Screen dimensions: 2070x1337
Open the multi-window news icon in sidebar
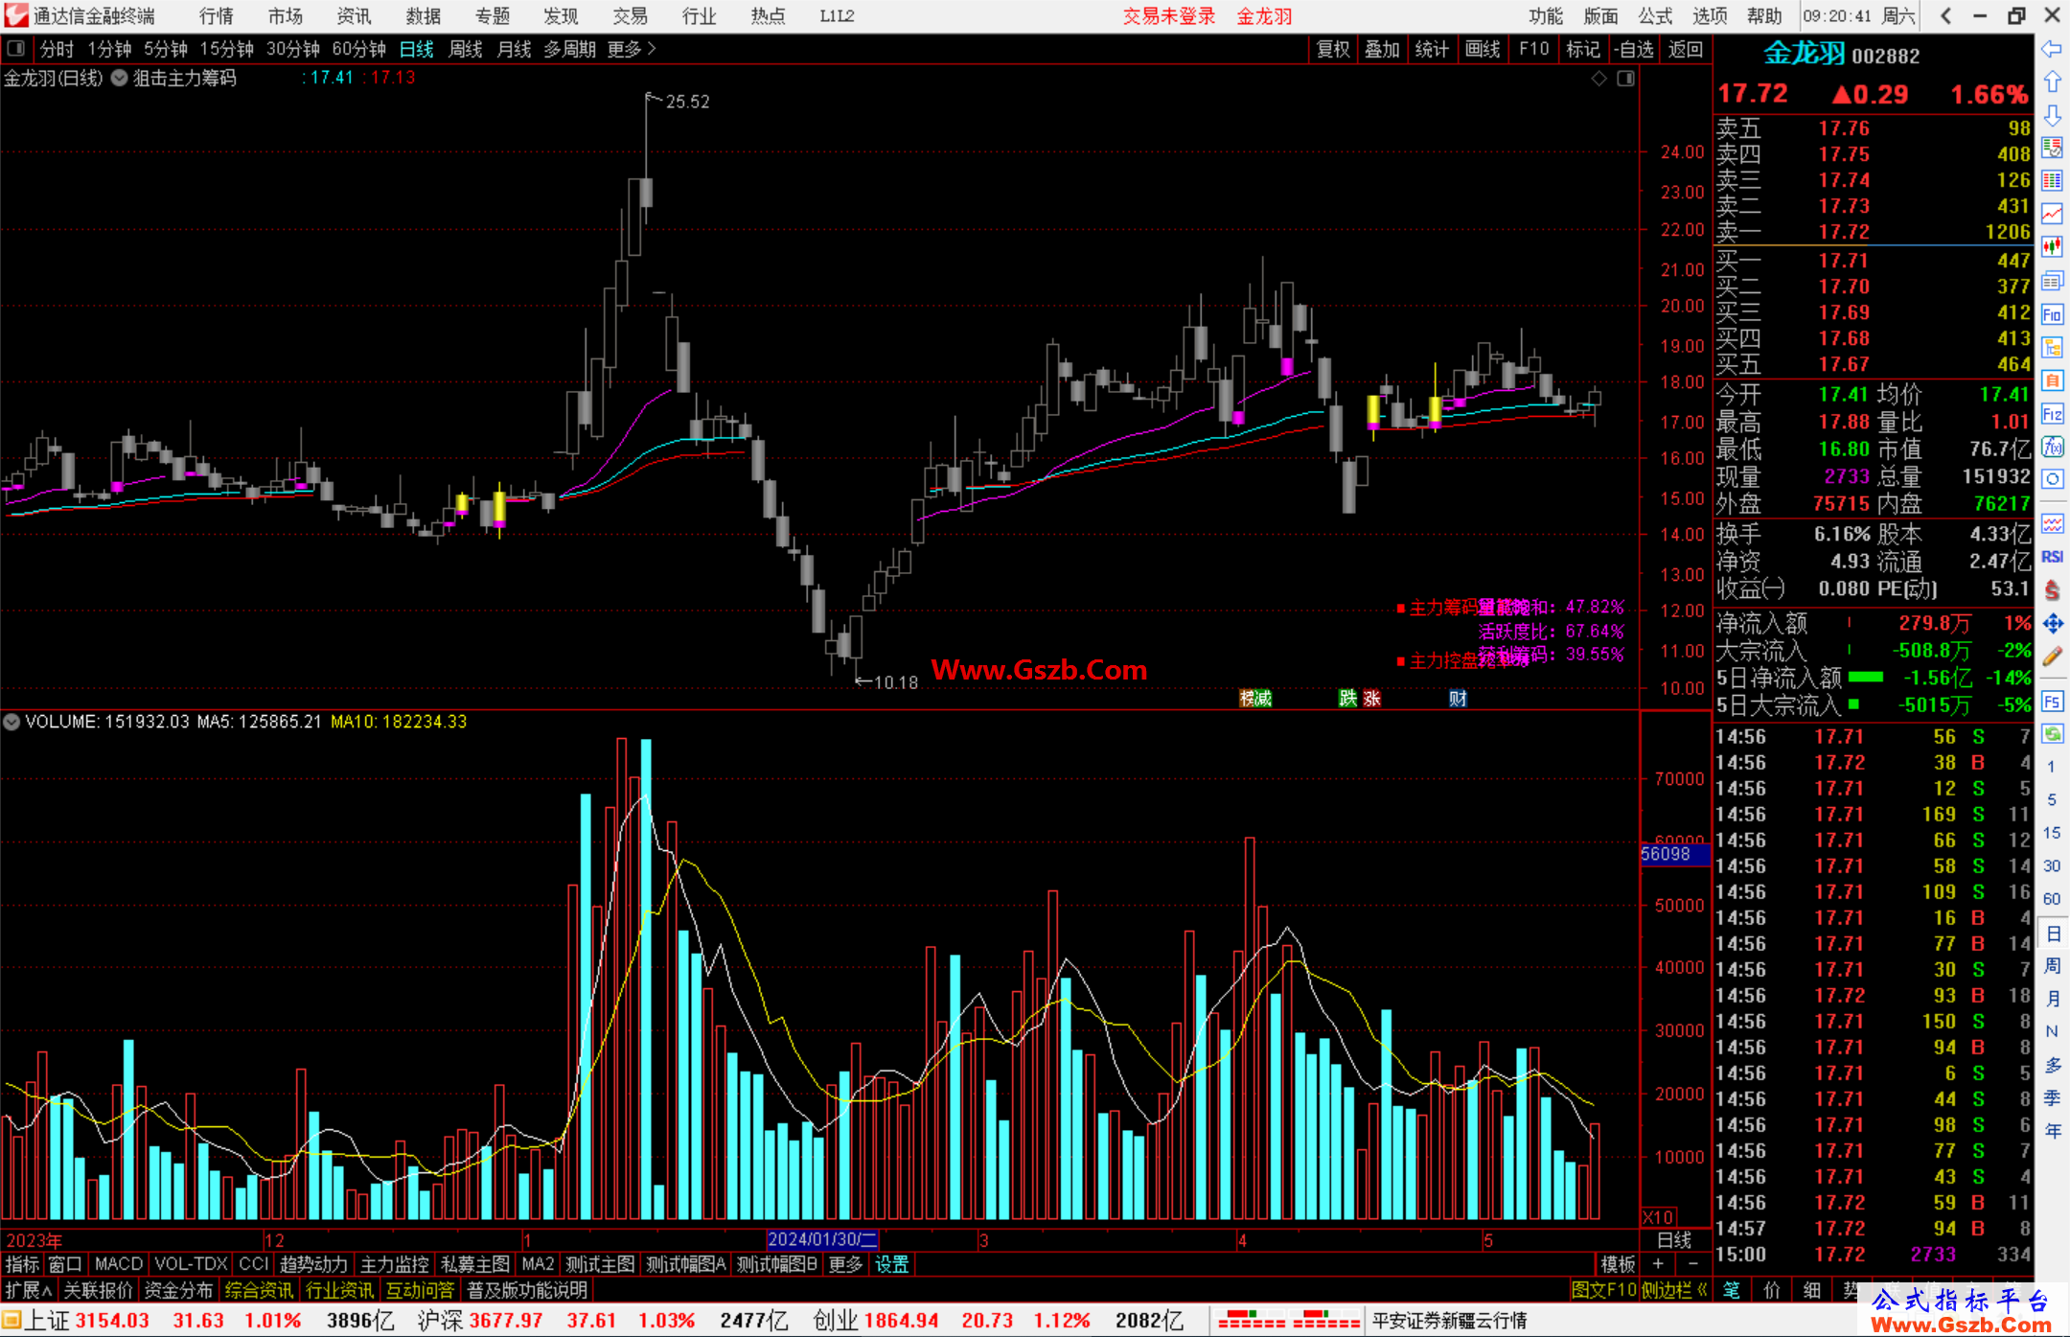2052,281
